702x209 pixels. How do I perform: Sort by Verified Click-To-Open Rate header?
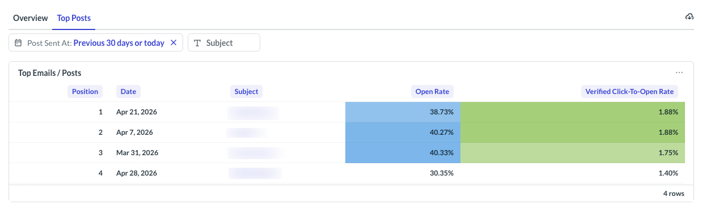click(631, 91)
